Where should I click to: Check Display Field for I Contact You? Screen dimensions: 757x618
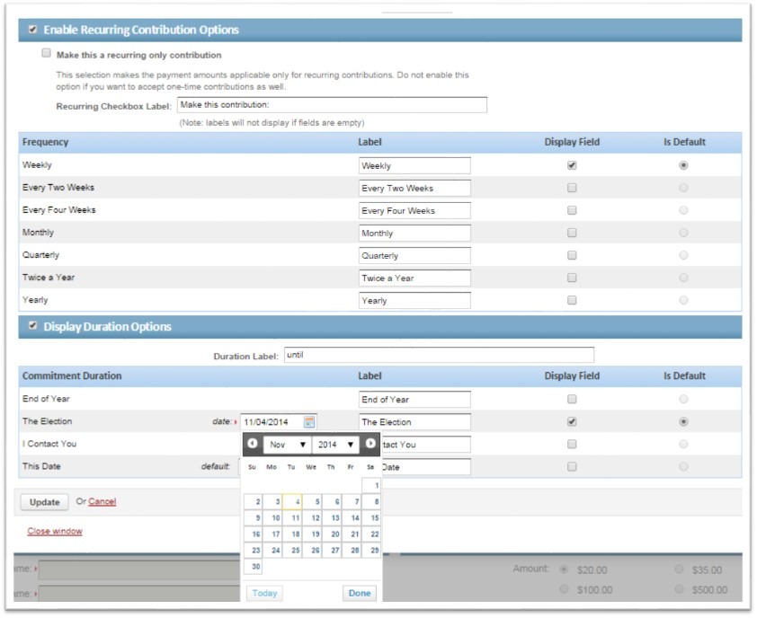(x=572, y=444)
